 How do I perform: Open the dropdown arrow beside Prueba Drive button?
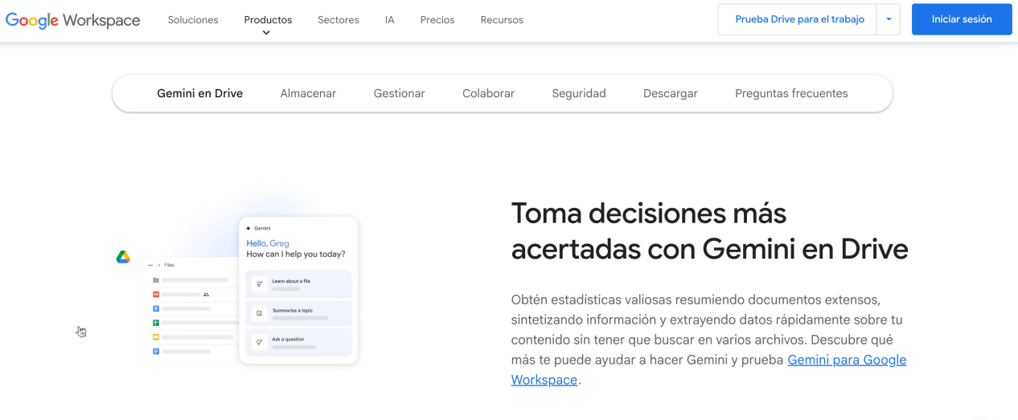(x=889, y=19)
